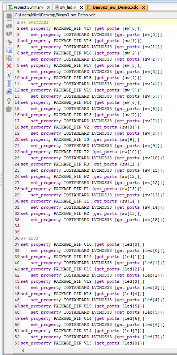The image size is (177, 355).
Task: Click the horizontal scrollbar left arrow
Action: click(x=23, y=350)
